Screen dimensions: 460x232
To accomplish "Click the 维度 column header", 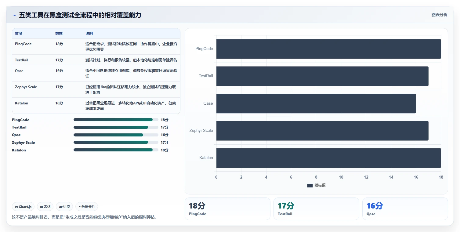I will tap(19, 34).
